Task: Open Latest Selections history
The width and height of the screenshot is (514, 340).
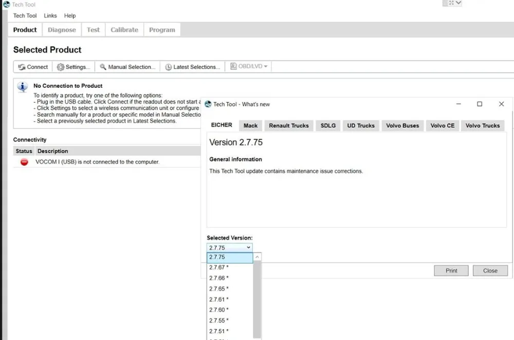Action: click(x=192, y=67)
